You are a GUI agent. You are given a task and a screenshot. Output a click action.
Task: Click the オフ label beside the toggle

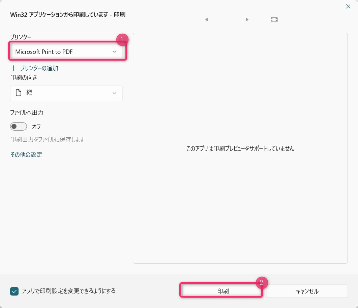(x=36, y=127)
